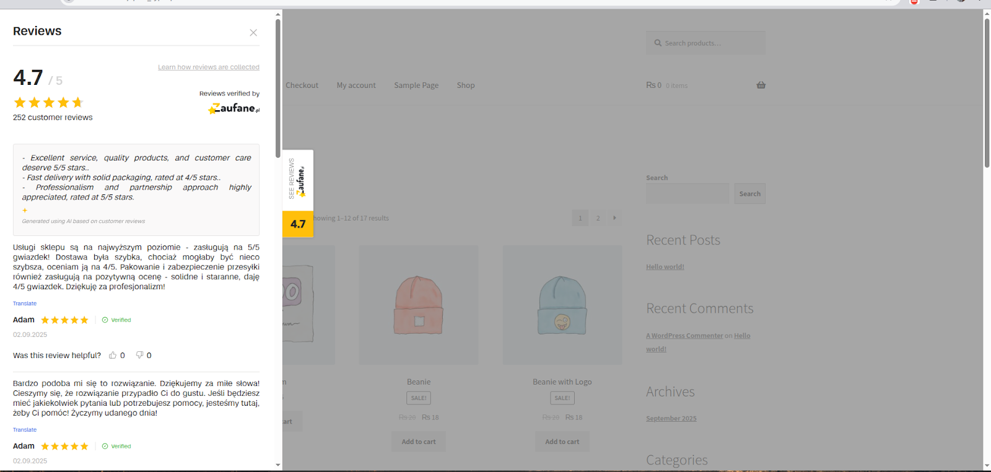The width and height of the screenshot is (991, 472).
Task: Click the sidebar Search button
Action: tap(749, 194)
